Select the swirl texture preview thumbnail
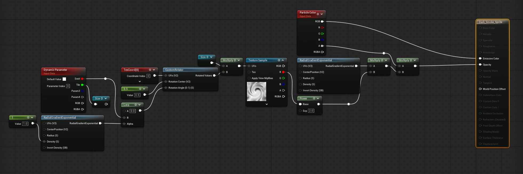523x174 pixels. [x=257, y=92]
